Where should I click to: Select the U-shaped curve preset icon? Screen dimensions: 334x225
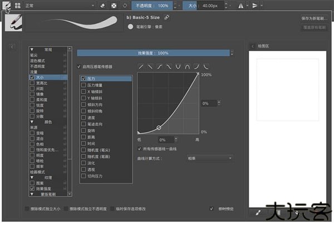(178, 66)
